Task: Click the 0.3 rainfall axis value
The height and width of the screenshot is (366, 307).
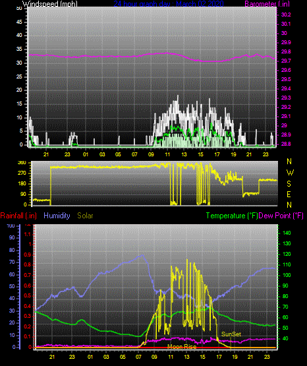Action: [x=28, y=316]
